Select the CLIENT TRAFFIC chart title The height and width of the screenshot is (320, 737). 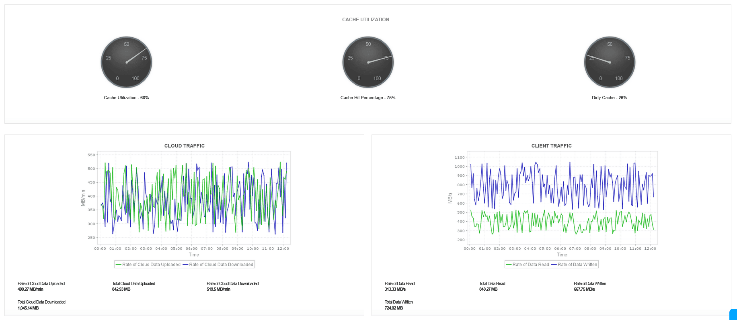(x=552, y=146)
